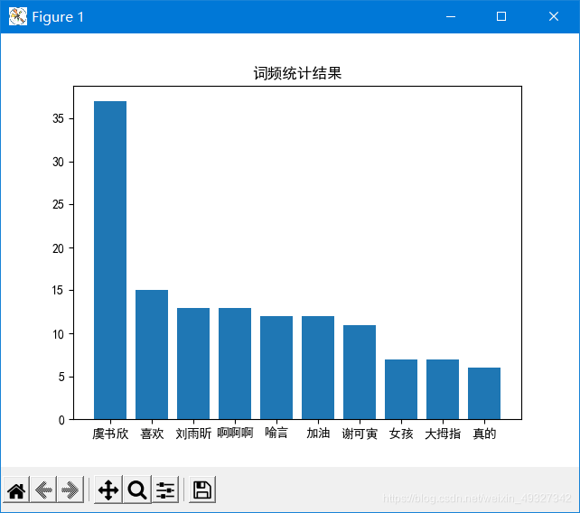Click the y-axis tick label 5
580x513 pixels.
click(x=61, y=377)
